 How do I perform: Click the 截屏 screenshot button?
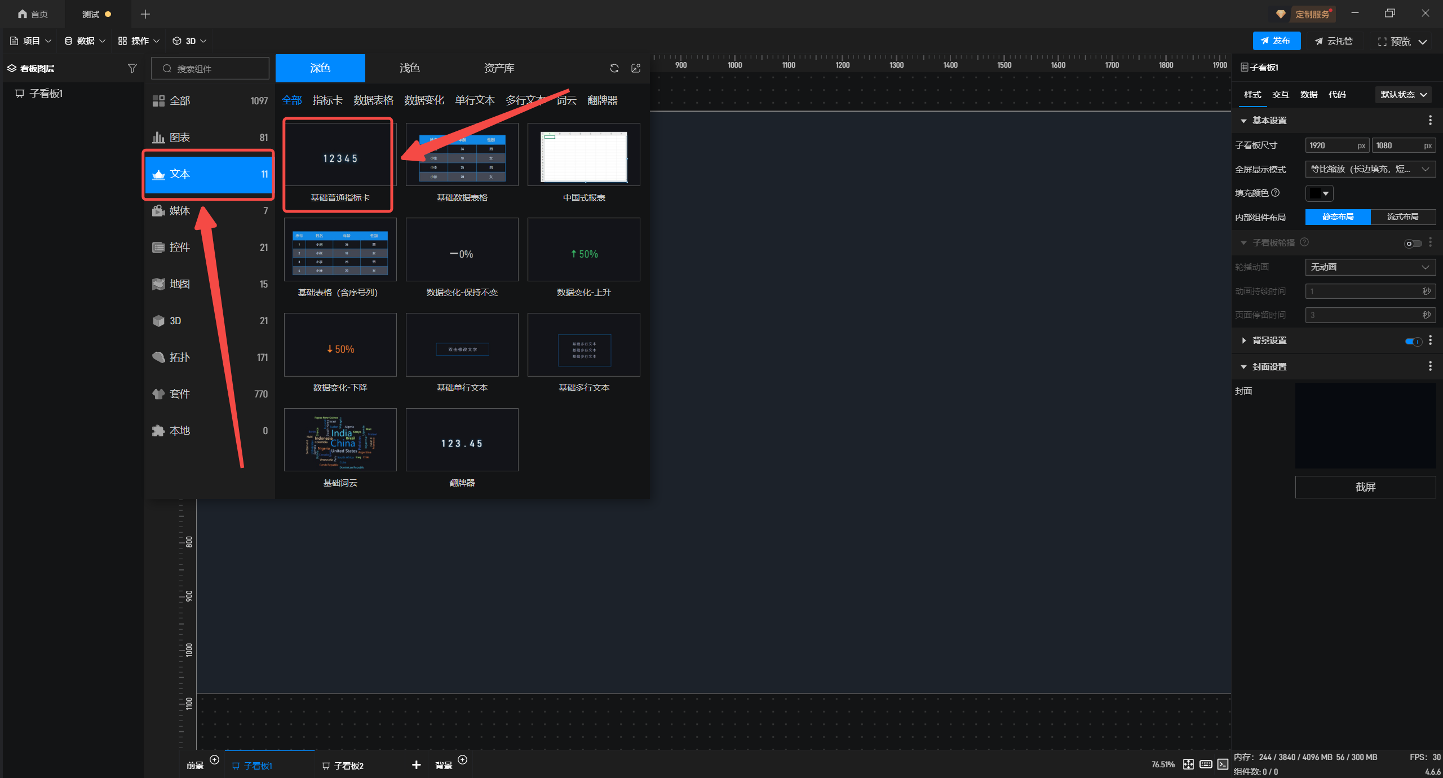pos(1365,487)
